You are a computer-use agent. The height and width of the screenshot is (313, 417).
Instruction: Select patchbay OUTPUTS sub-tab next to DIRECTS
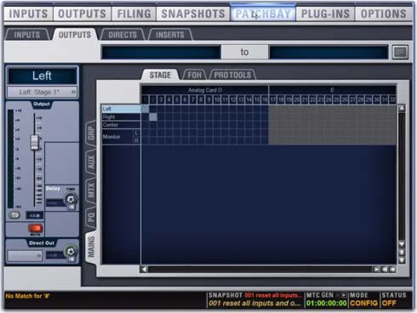75,35
